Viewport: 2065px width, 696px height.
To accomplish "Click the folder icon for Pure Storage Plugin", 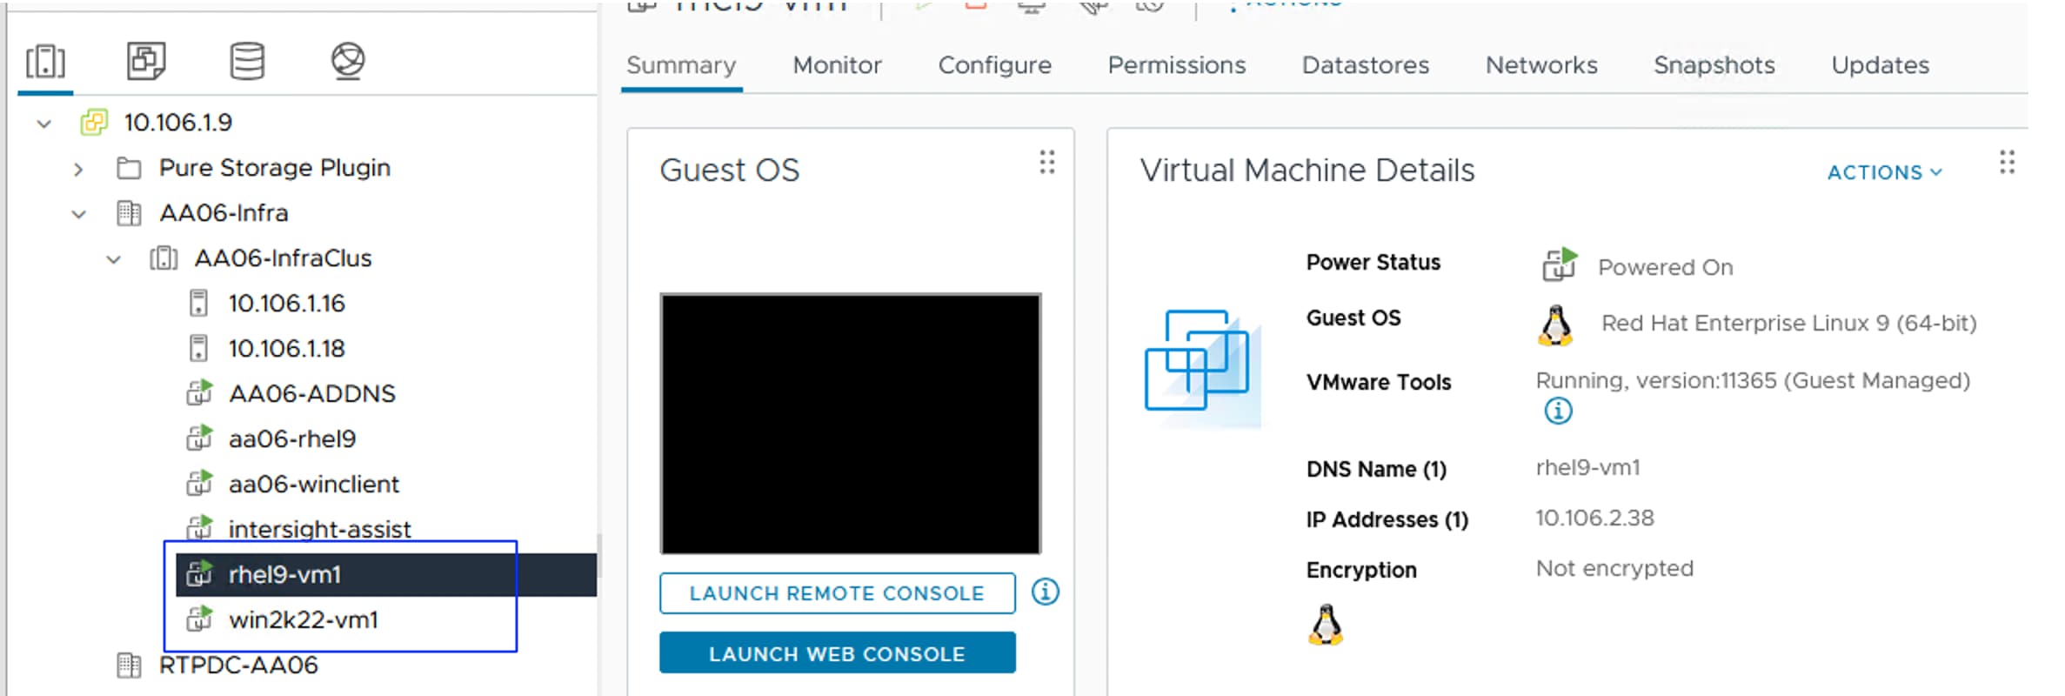I will click(x=129, y=167).
